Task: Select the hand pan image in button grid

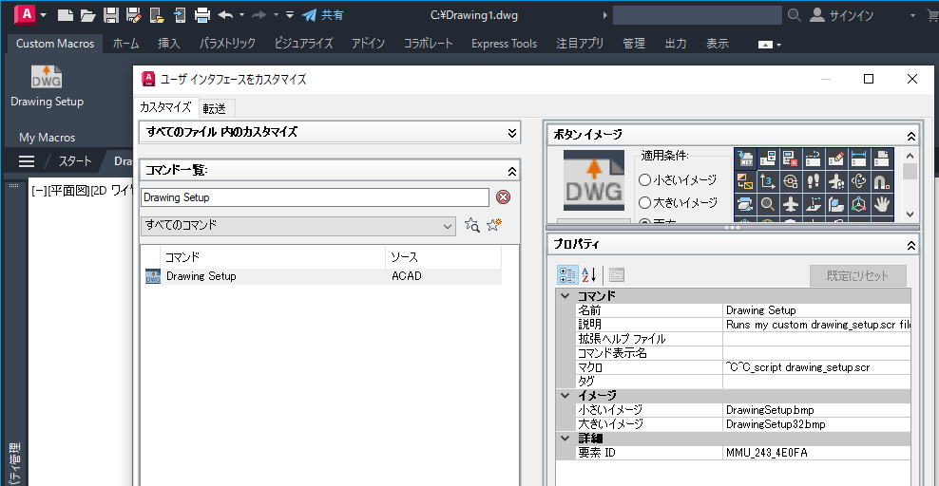Action: (x=882, y=204)
